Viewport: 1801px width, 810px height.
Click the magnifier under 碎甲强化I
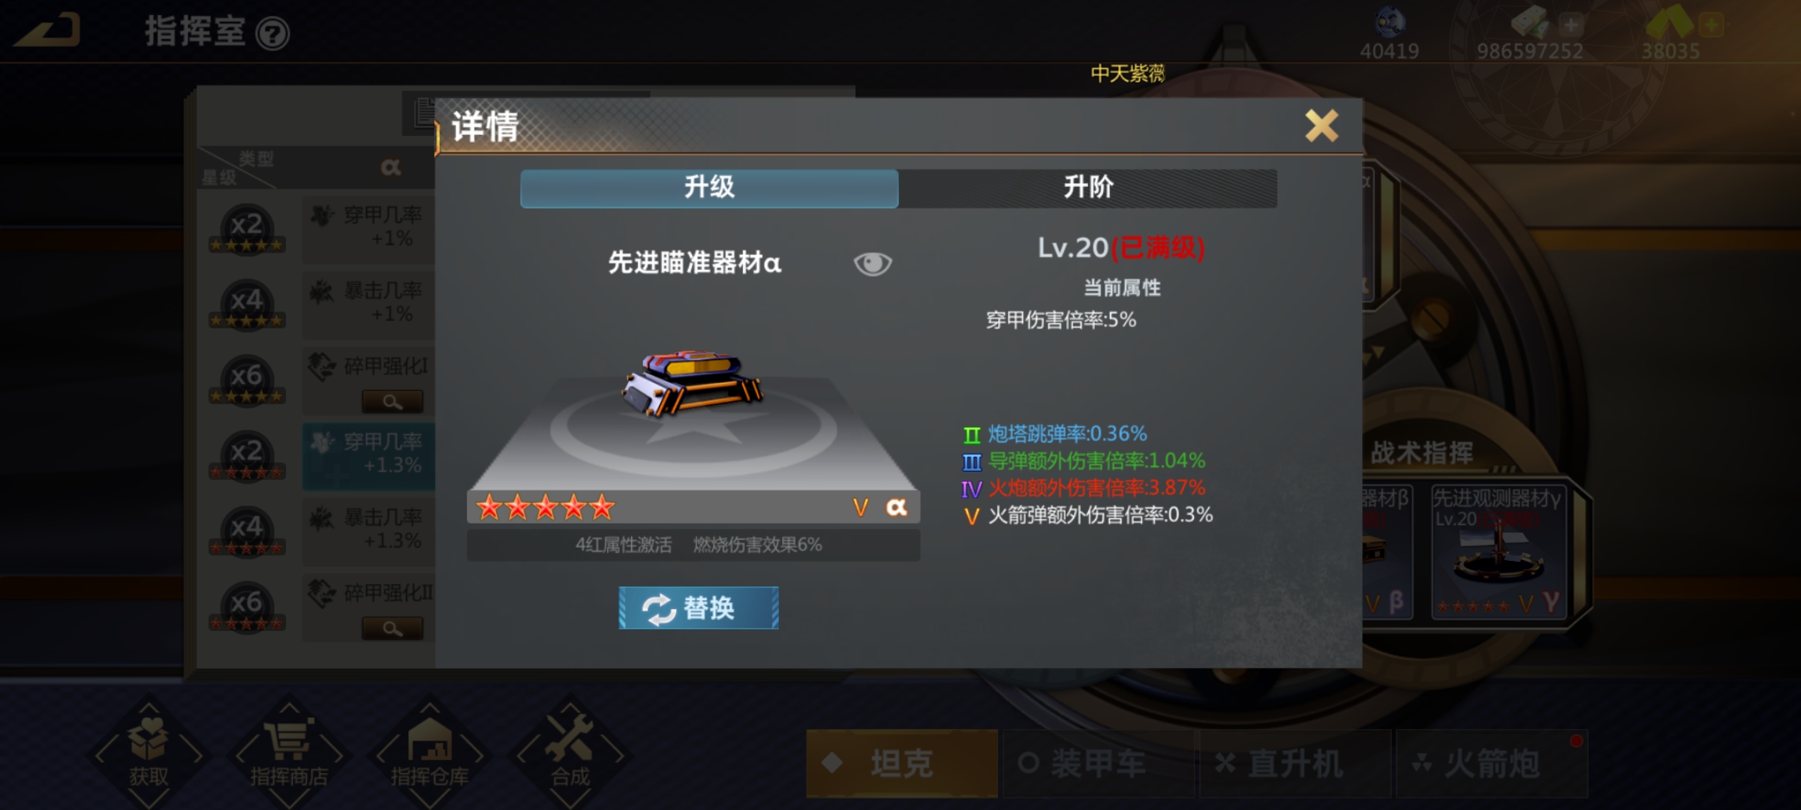(x=392, y=402)
